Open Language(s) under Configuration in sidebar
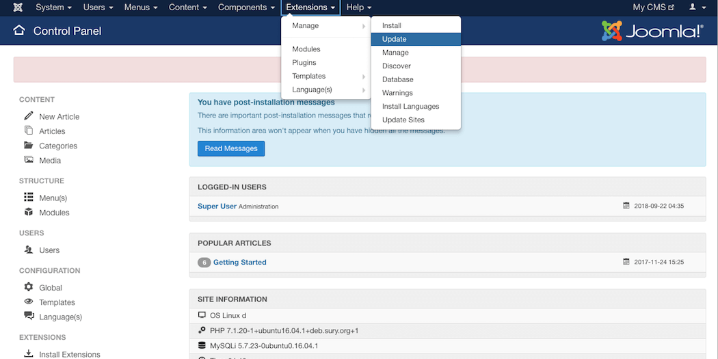718x359 pixels. [60, 317]
